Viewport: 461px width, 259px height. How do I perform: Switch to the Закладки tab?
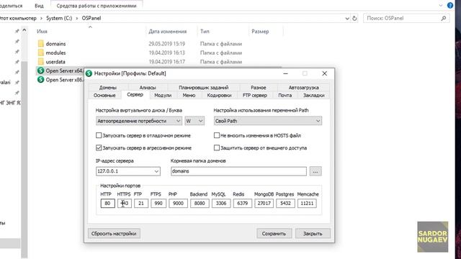tap(314, 96)
